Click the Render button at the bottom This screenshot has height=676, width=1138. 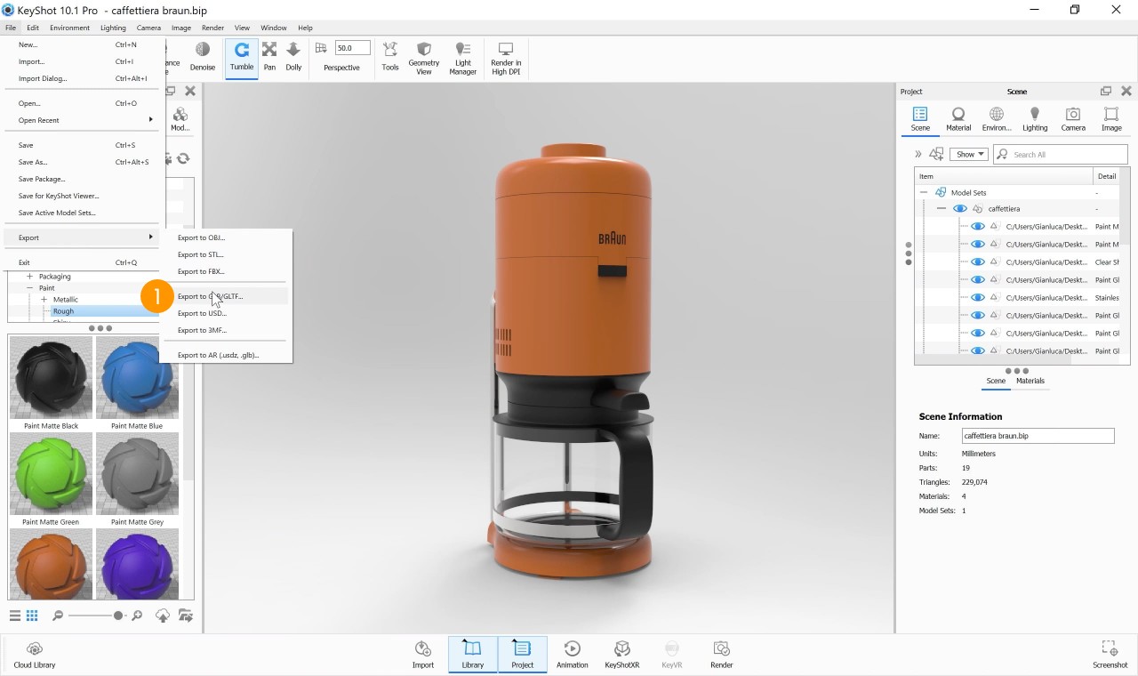[721, 653]
